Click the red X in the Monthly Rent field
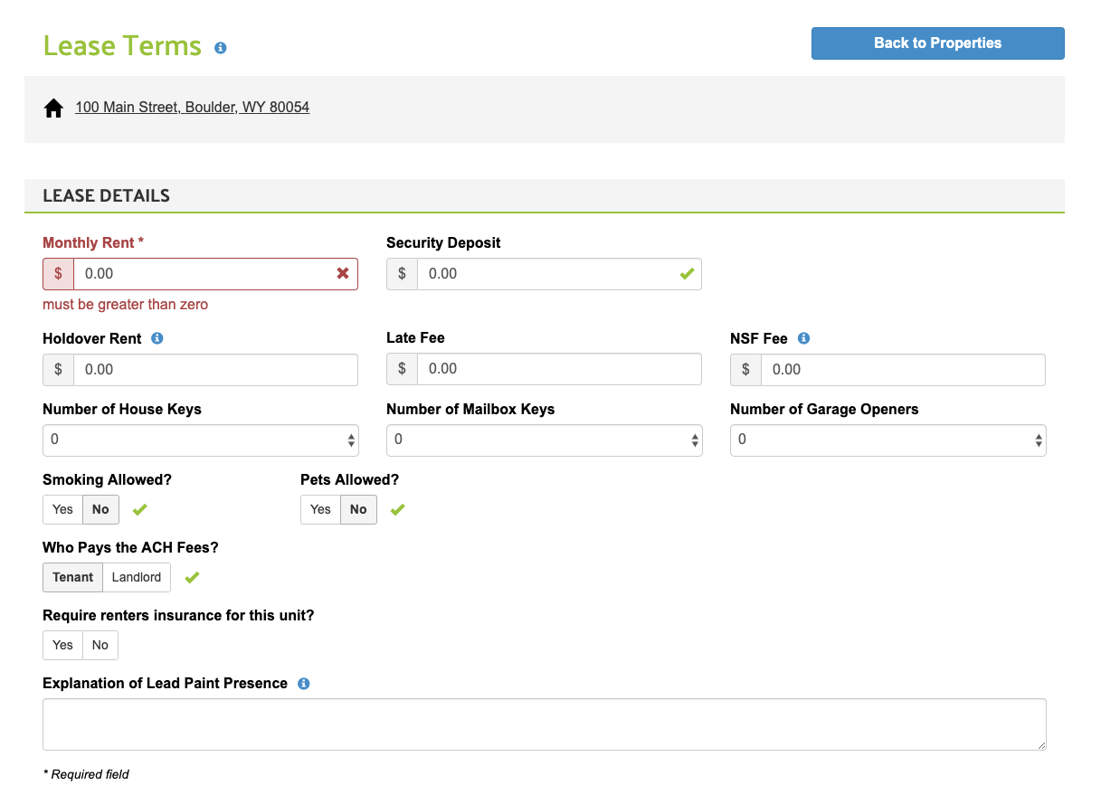The height and width of the screenshot is (804, 1101). pos(342,273)
